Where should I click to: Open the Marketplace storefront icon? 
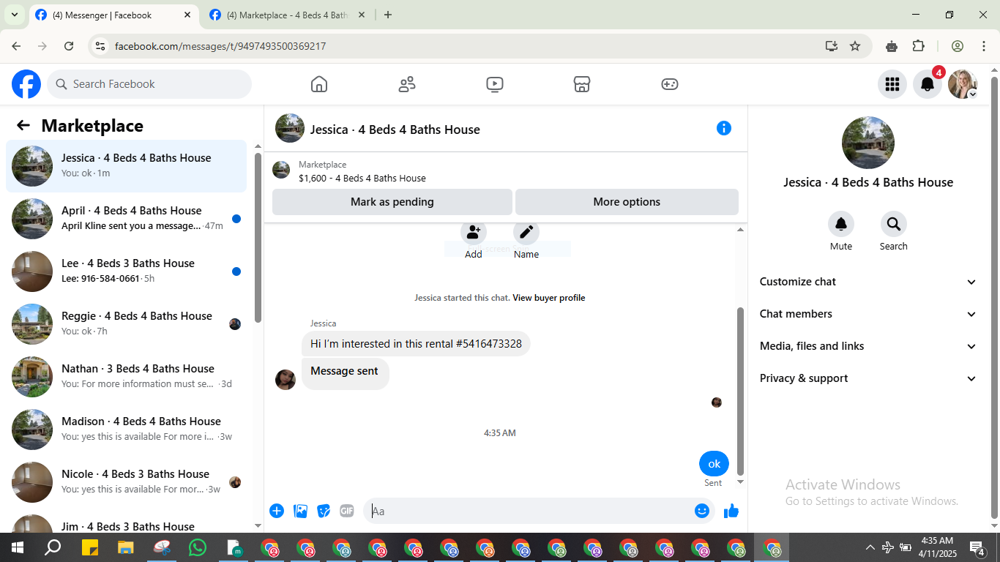pos(582,84)
